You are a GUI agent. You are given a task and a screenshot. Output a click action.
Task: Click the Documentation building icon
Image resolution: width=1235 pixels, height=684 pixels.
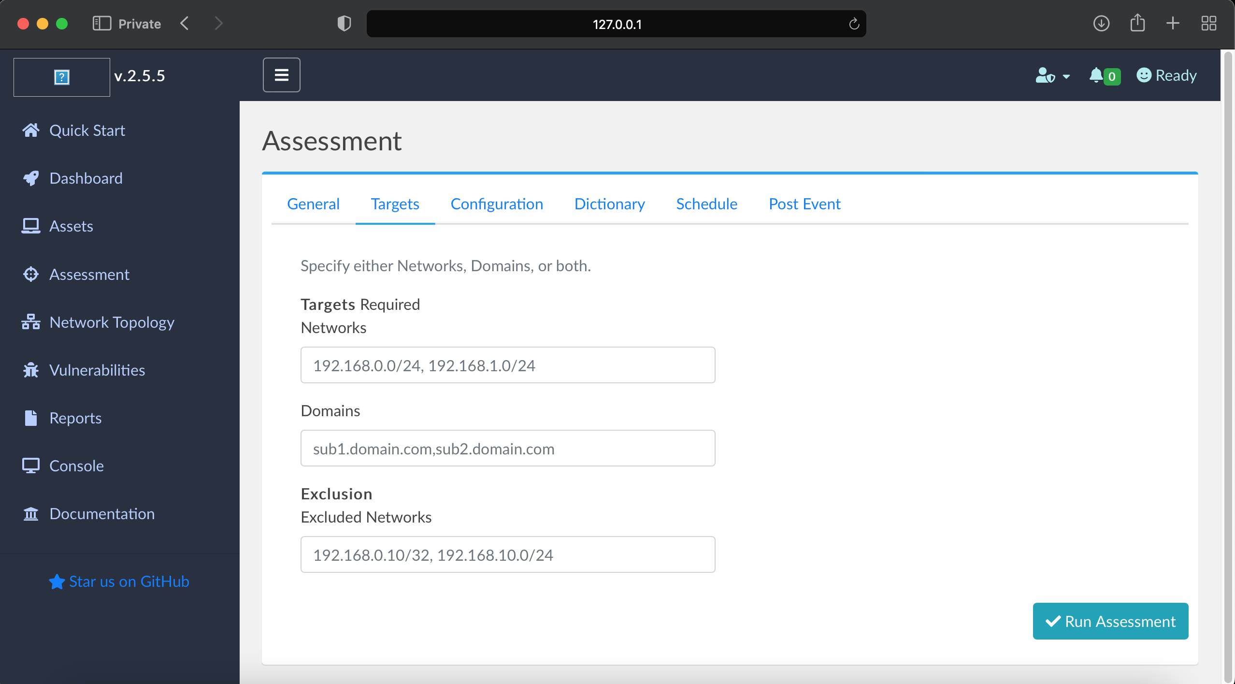pos(31,513)
